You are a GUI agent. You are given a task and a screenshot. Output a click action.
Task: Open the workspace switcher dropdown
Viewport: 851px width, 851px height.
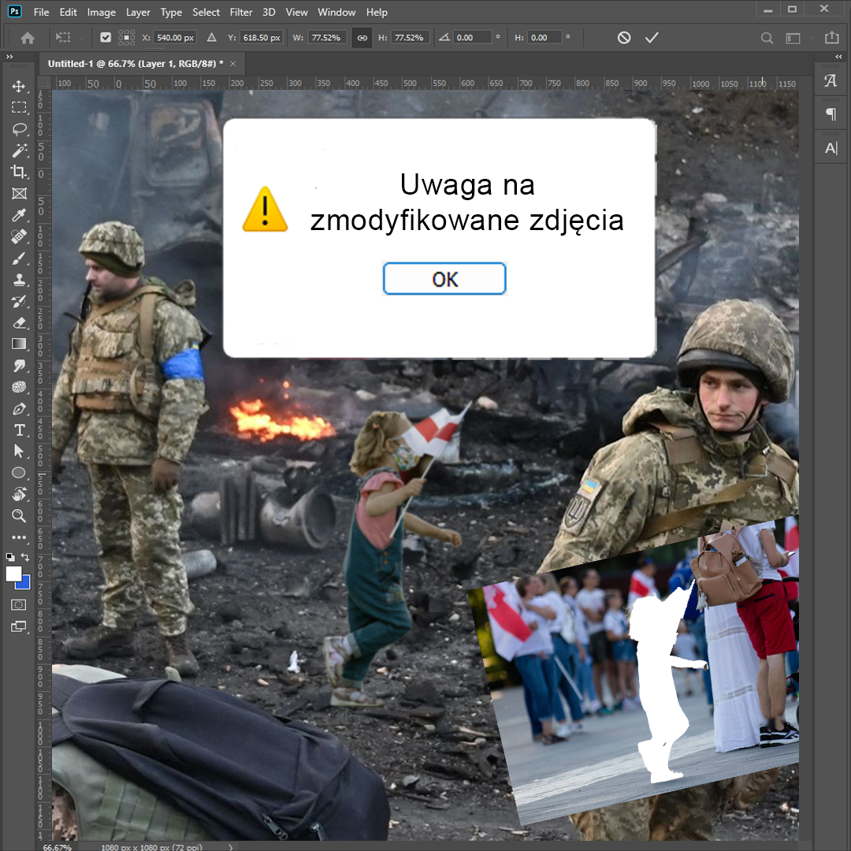tap(793, 38)
